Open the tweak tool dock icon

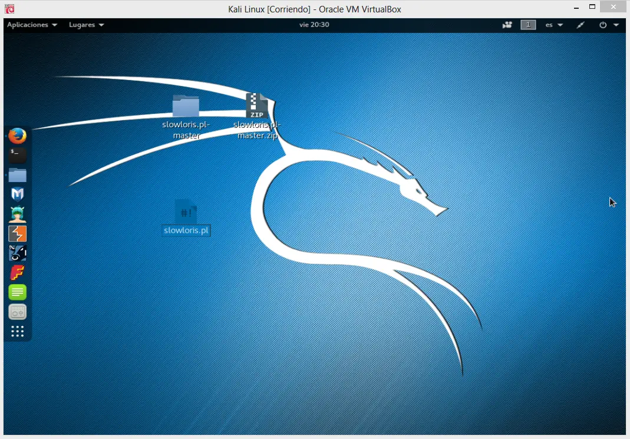(x=17, y=312)
